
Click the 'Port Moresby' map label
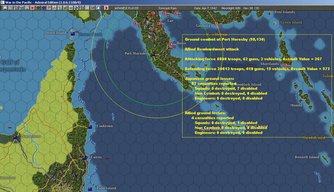[x=136, y=53]
